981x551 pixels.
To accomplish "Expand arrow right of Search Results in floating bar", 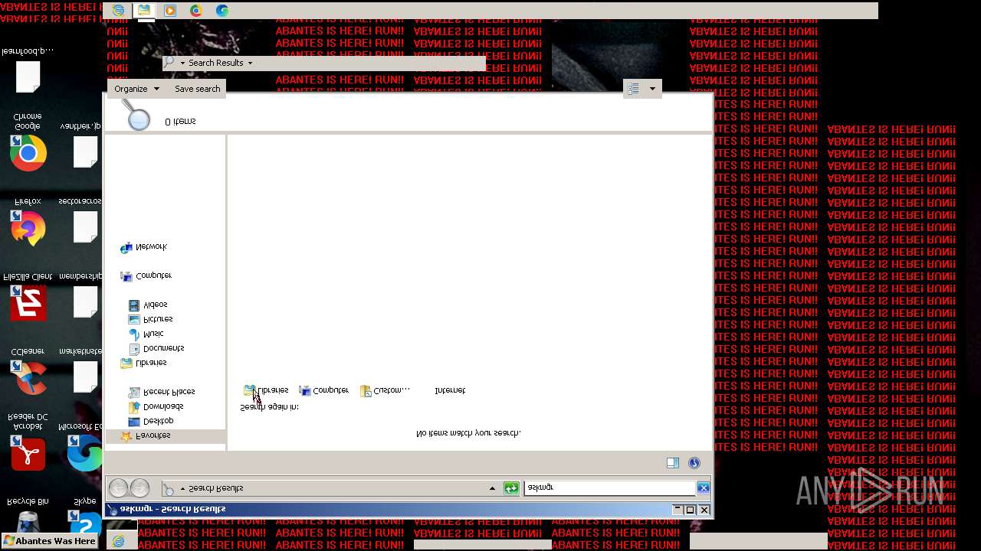I will point(250,63).
